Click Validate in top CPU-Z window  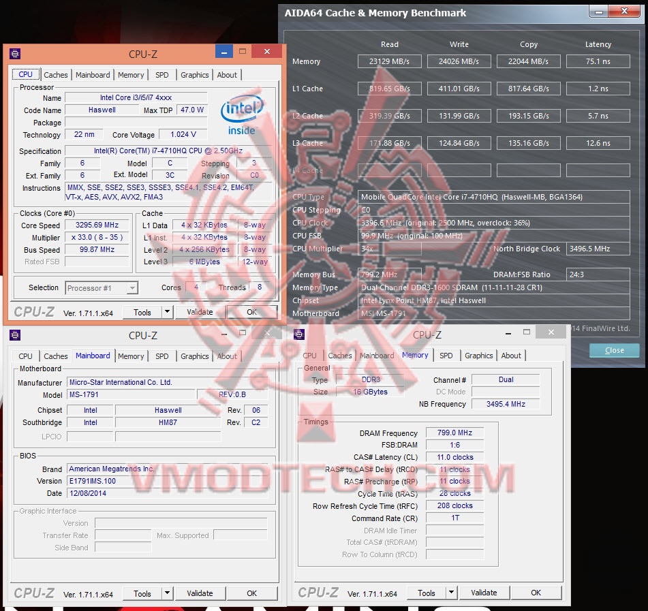pyautogui.click(x=200, y=312)
